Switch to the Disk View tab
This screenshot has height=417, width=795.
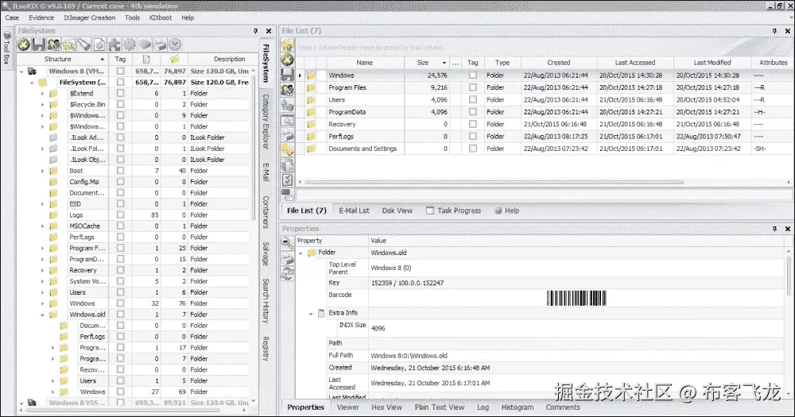(397, 210)
